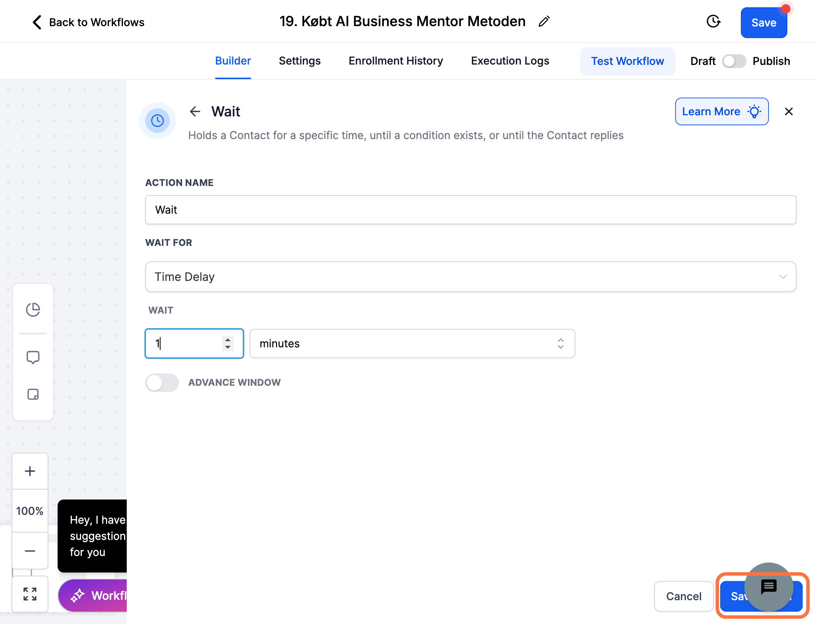Click the Test Workflow button
Image resolution: width=815 pixels, height=624 pixels.
[628, 61]
